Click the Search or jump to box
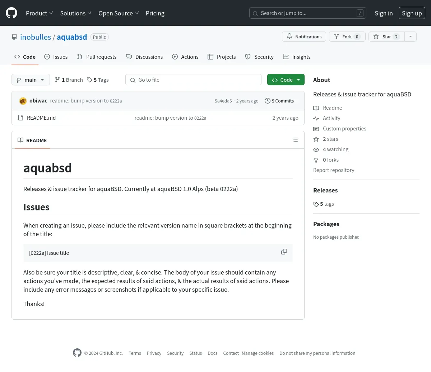 (x=307, y=13)
